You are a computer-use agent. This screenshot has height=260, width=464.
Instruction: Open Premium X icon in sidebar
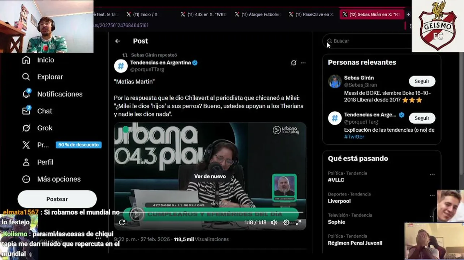click(26, 145)
